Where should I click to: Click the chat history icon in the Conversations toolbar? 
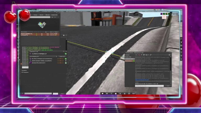pos(144,55)
